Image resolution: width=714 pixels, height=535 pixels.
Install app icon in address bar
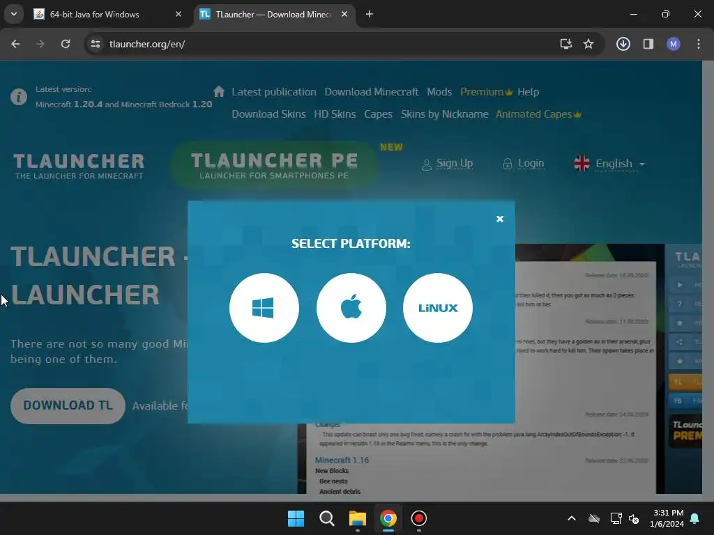[565, 44]
